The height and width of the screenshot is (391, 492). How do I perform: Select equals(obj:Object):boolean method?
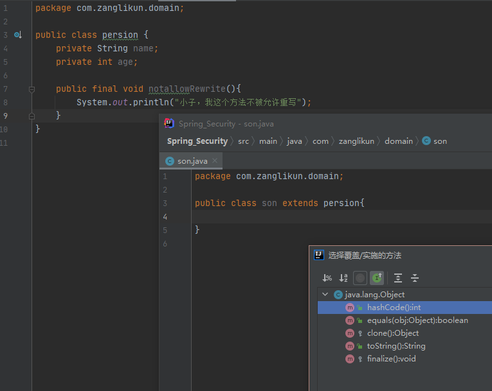(x=417, y=320)
